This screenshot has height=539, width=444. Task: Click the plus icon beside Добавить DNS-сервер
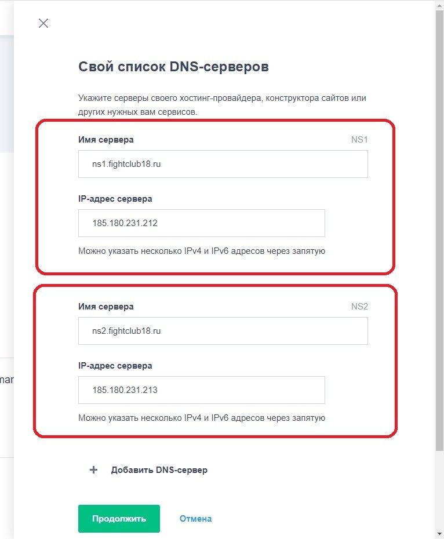(94, 470)
